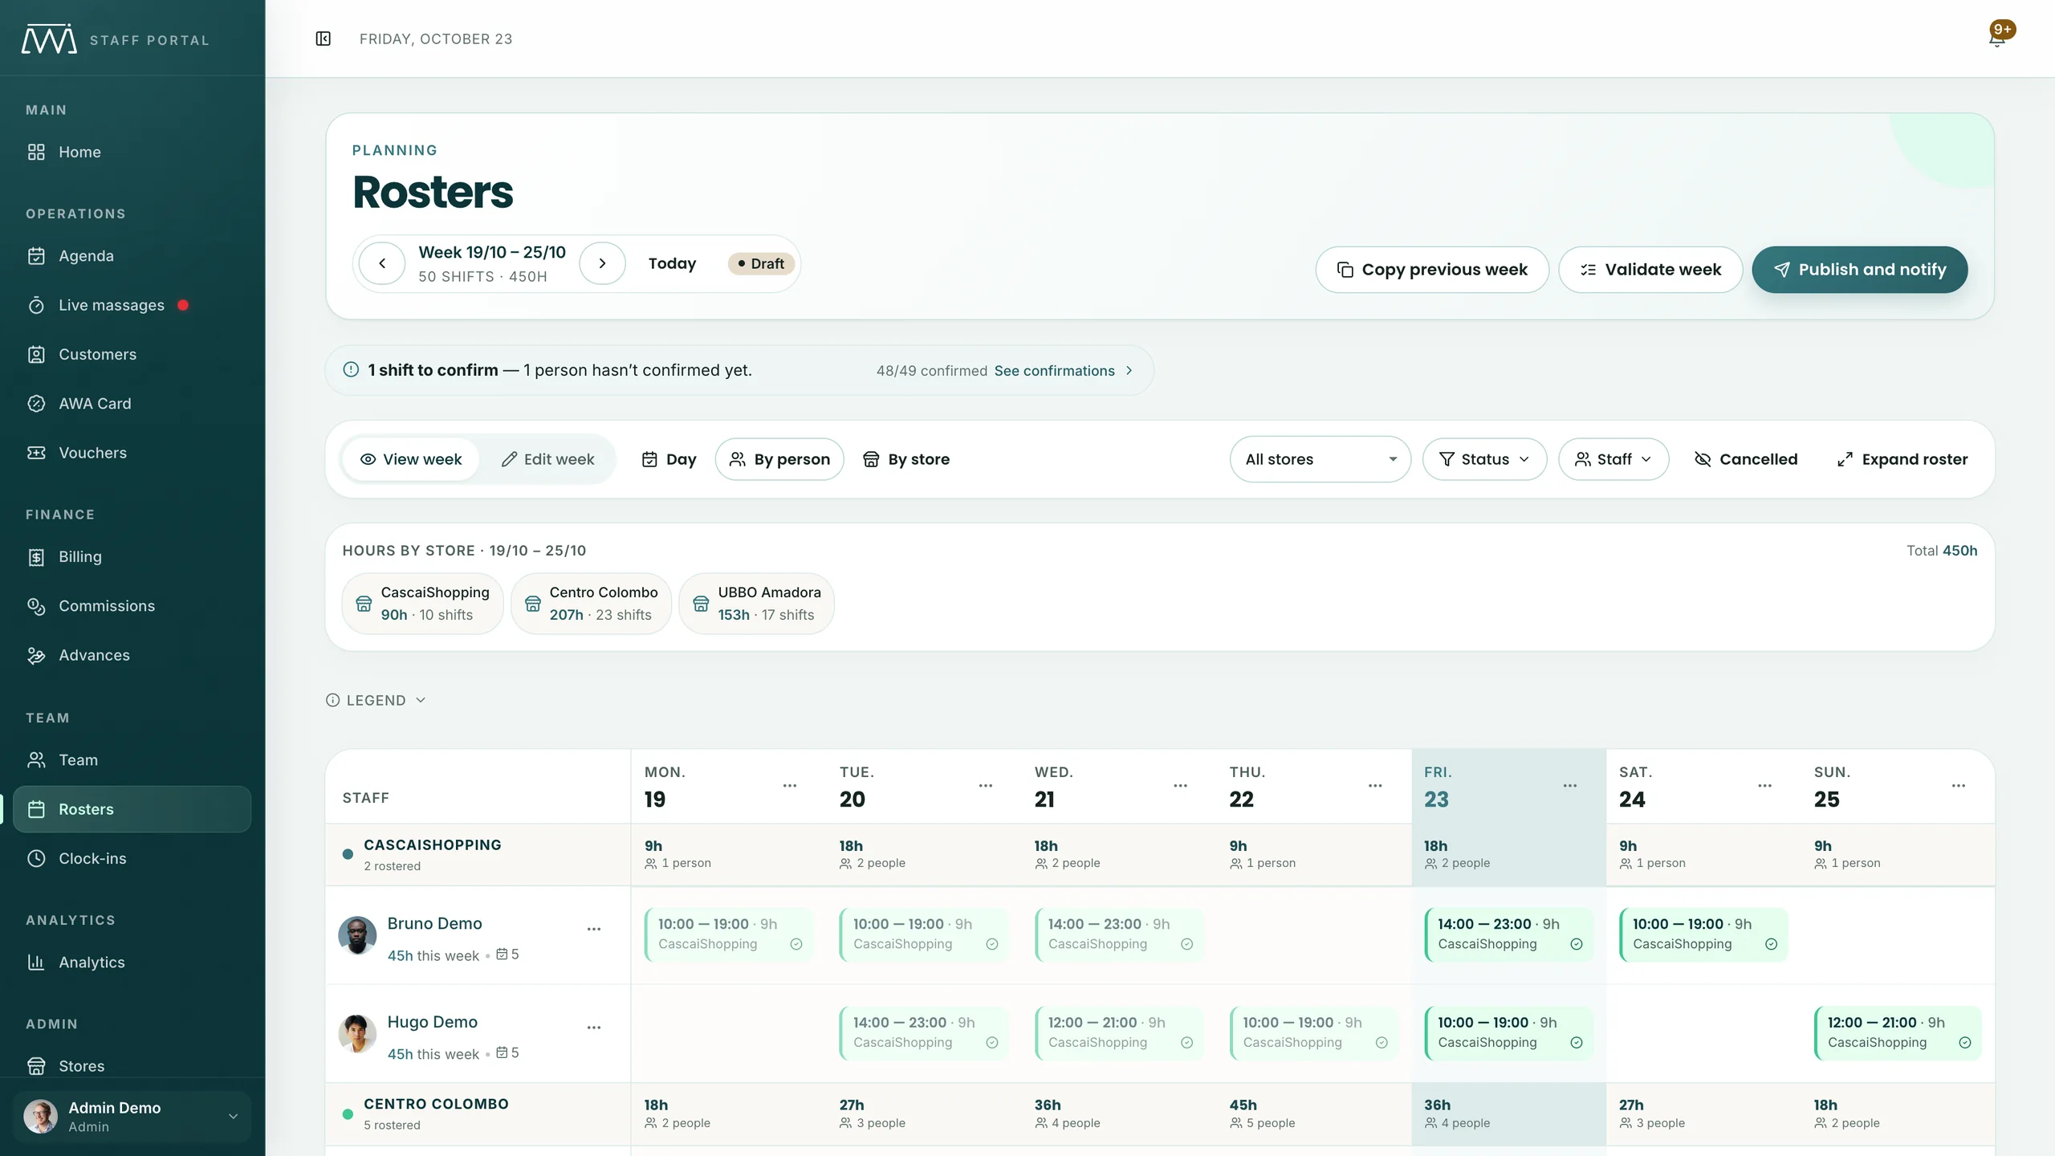Open Bruno Demo Friday 14:00–23:00 shift
The height and width of the screenshot is (1156, 2055).
coord(1509,934)
